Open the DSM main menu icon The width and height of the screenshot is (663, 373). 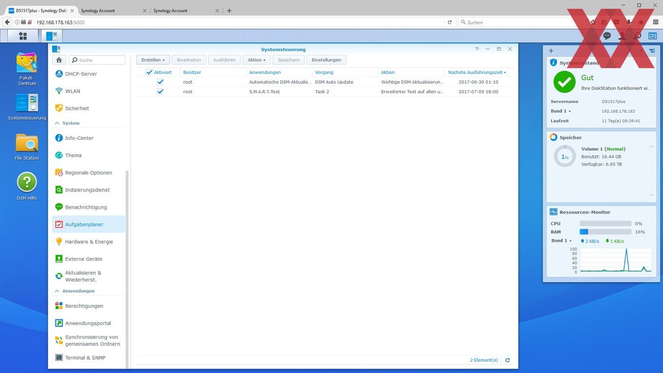22,36
